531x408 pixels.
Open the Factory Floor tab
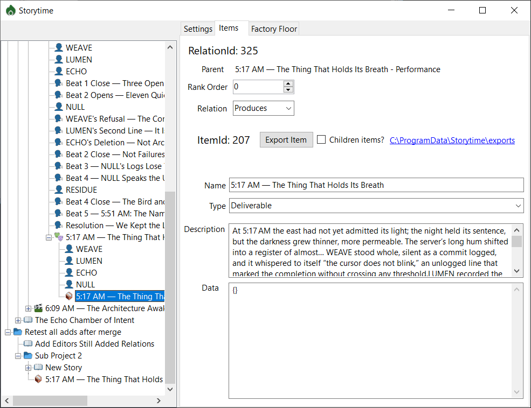[x=274, y=29]
